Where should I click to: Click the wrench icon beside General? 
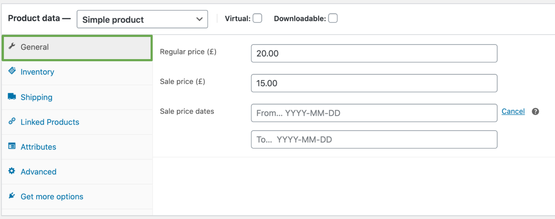pos(12,46)
